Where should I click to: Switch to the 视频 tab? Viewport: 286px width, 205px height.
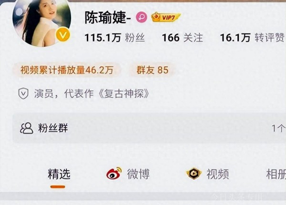point(218,174)
